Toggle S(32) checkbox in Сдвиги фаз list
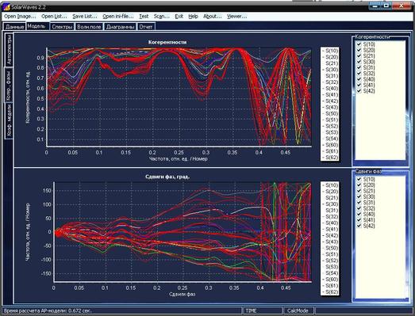 pos(359,208)
